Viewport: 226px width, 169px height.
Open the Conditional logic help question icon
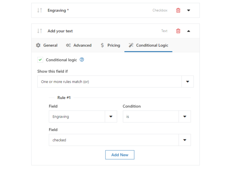[x=82, y=59]
